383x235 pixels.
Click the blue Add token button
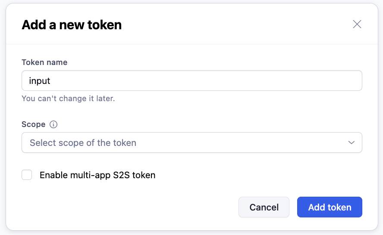(330, 207)
